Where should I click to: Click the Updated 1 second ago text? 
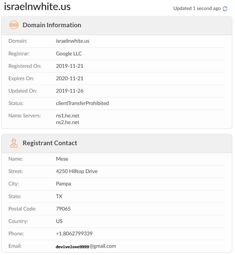[197, 8]
